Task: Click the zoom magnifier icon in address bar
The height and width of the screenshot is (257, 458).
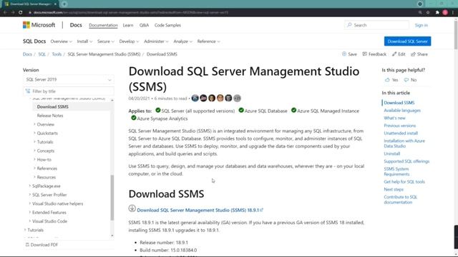Action: 420,13
